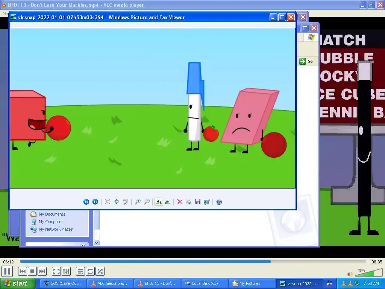Show VLC extended settings
The height and width of the screenshot is (289, 385).
66,271
